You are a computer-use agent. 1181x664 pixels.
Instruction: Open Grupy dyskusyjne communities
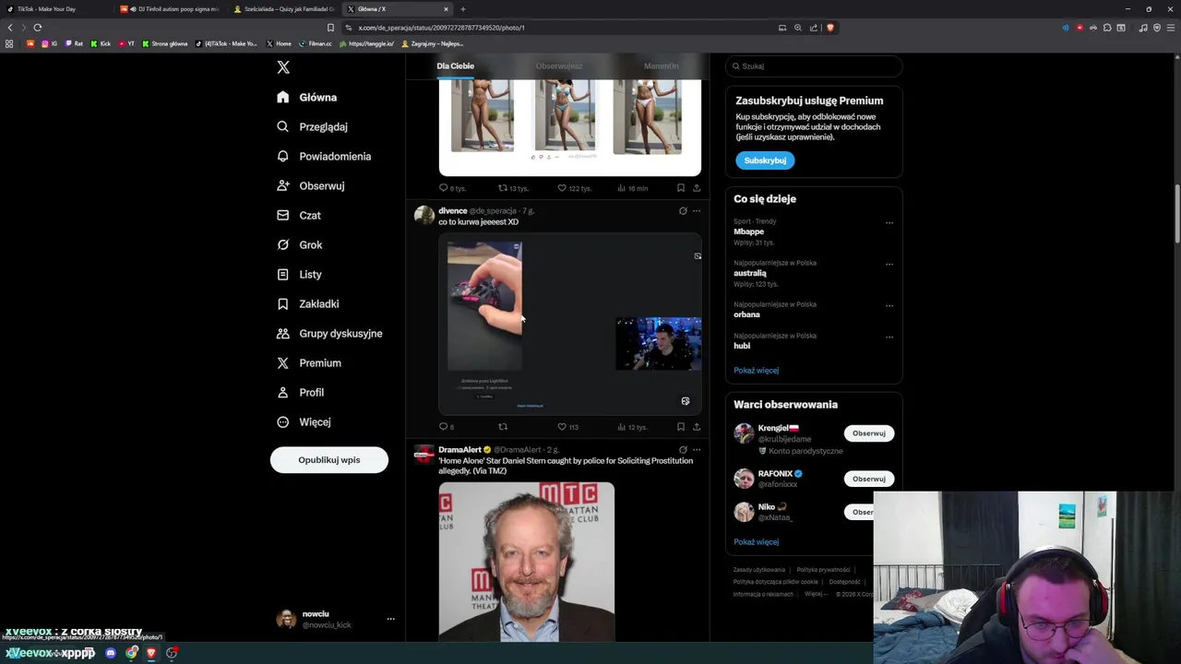[329, 333]
